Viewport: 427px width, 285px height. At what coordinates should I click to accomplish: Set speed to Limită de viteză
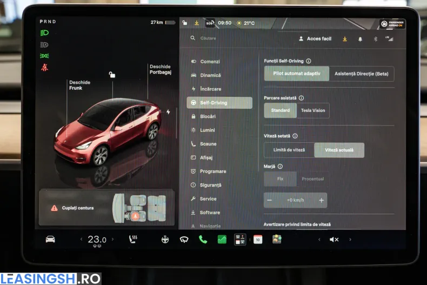289,150
